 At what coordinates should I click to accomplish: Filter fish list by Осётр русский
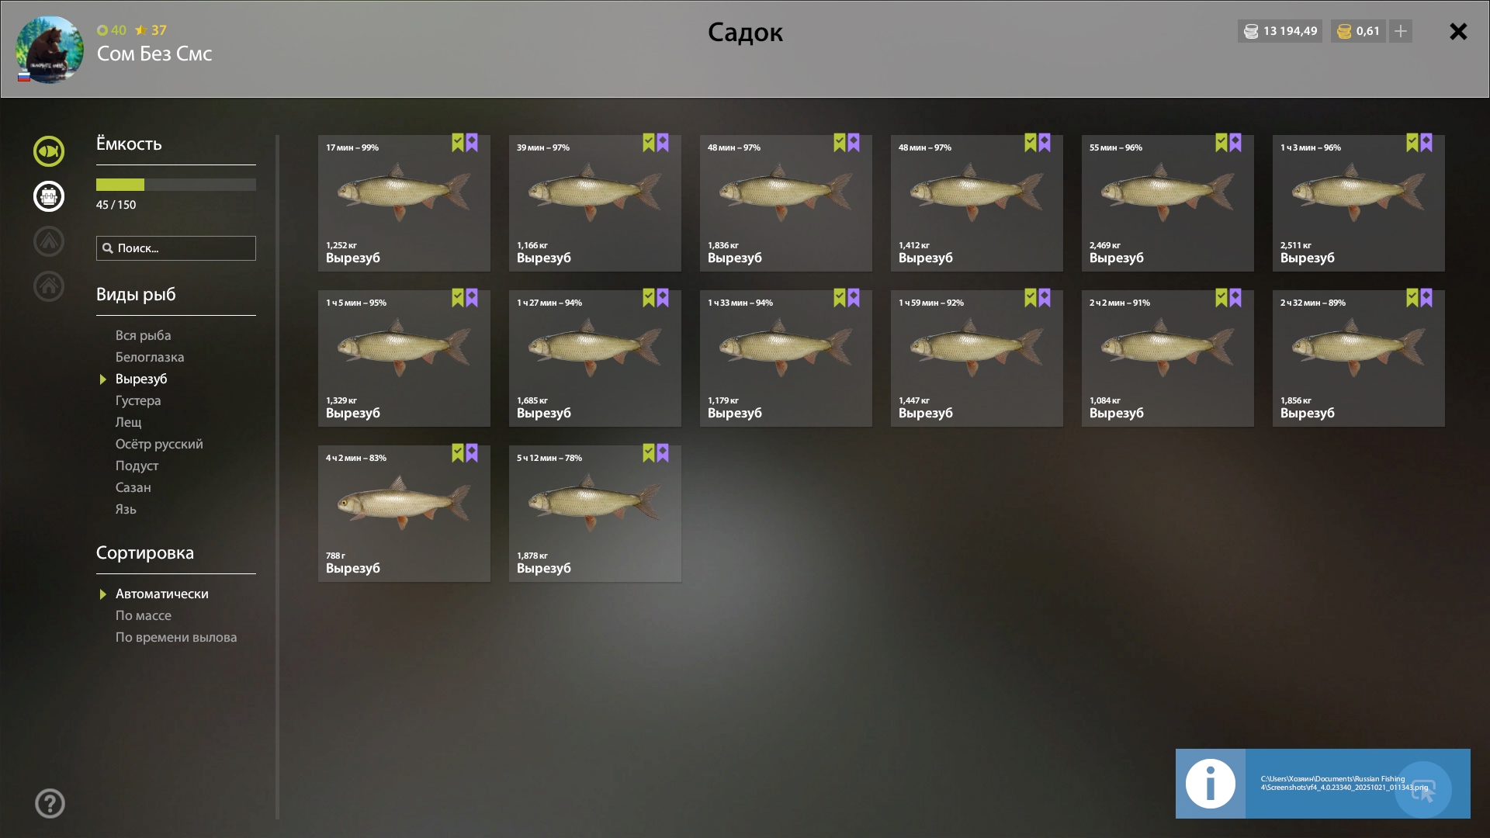pos(159,444)
